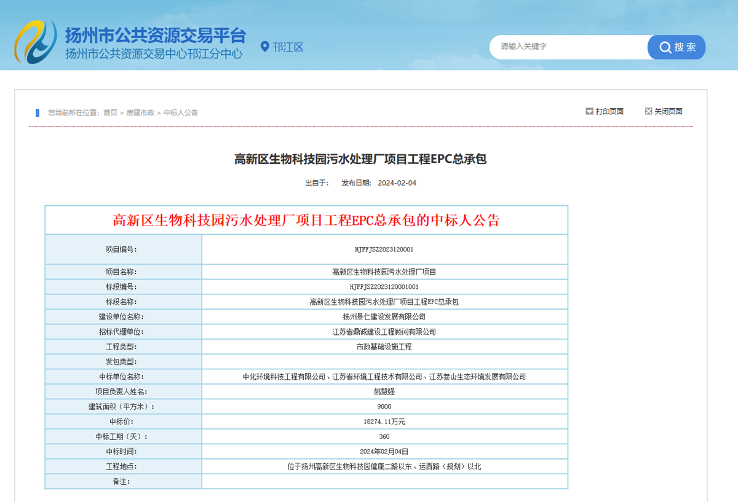Viewport: 738px width, 502px height.
Task: Navigate to 房建市政 via the breadcrumb
Action: [x=141, y=112]
